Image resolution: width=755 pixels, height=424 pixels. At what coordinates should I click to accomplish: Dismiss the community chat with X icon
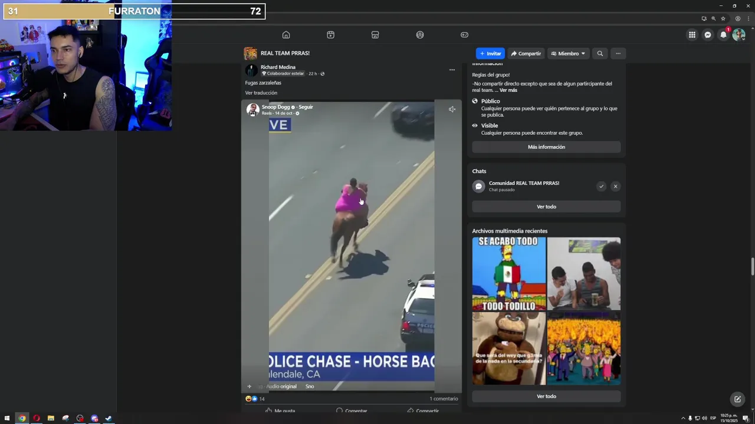[615, 186]
